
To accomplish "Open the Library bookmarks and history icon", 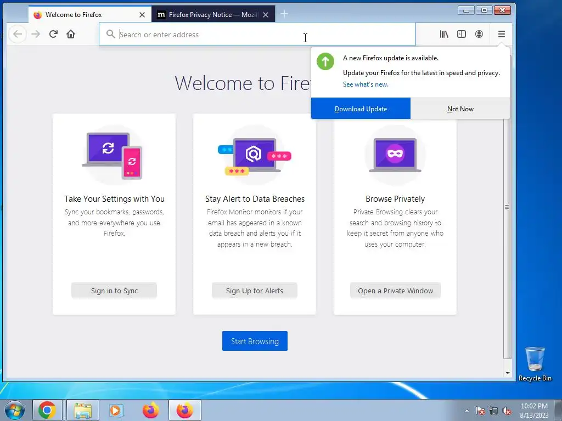I will (x=444, y=34).
